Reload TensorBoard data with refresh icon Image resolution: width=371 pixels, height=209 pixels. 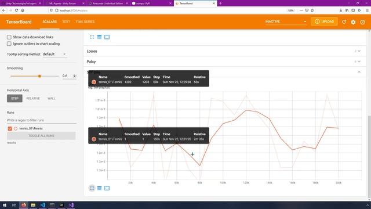tap(344, 22)
